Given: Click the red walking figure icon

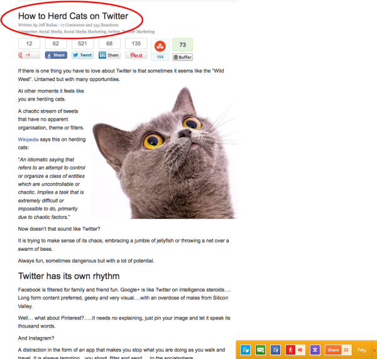Looking at the screenshot, I should coord(290,350).
